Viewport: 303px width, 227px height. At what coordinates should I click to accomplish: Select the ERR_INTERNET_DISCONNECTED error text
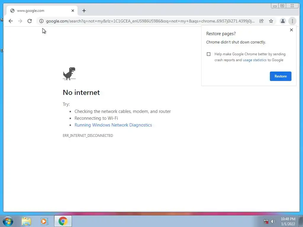point(88,136)
